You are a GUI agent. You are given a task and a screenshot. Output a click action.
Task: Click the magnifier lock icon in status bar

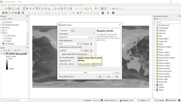pos(121,100)
